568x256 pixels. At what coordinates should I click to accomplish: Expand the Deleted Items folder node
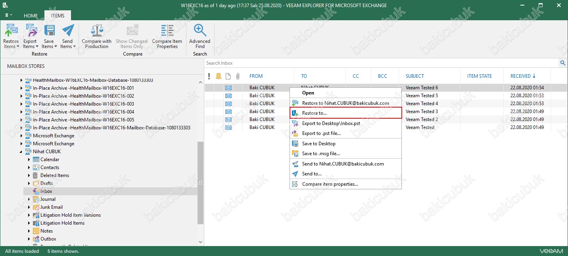point(29,175)
